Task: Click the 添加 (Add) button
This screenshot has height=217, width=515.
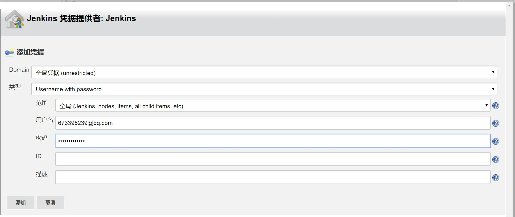Action: pos(21,202)
